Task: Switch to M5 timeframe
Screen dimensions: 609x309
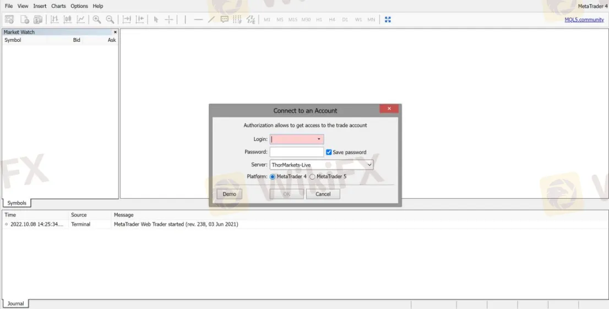Action: pos(280,19)
